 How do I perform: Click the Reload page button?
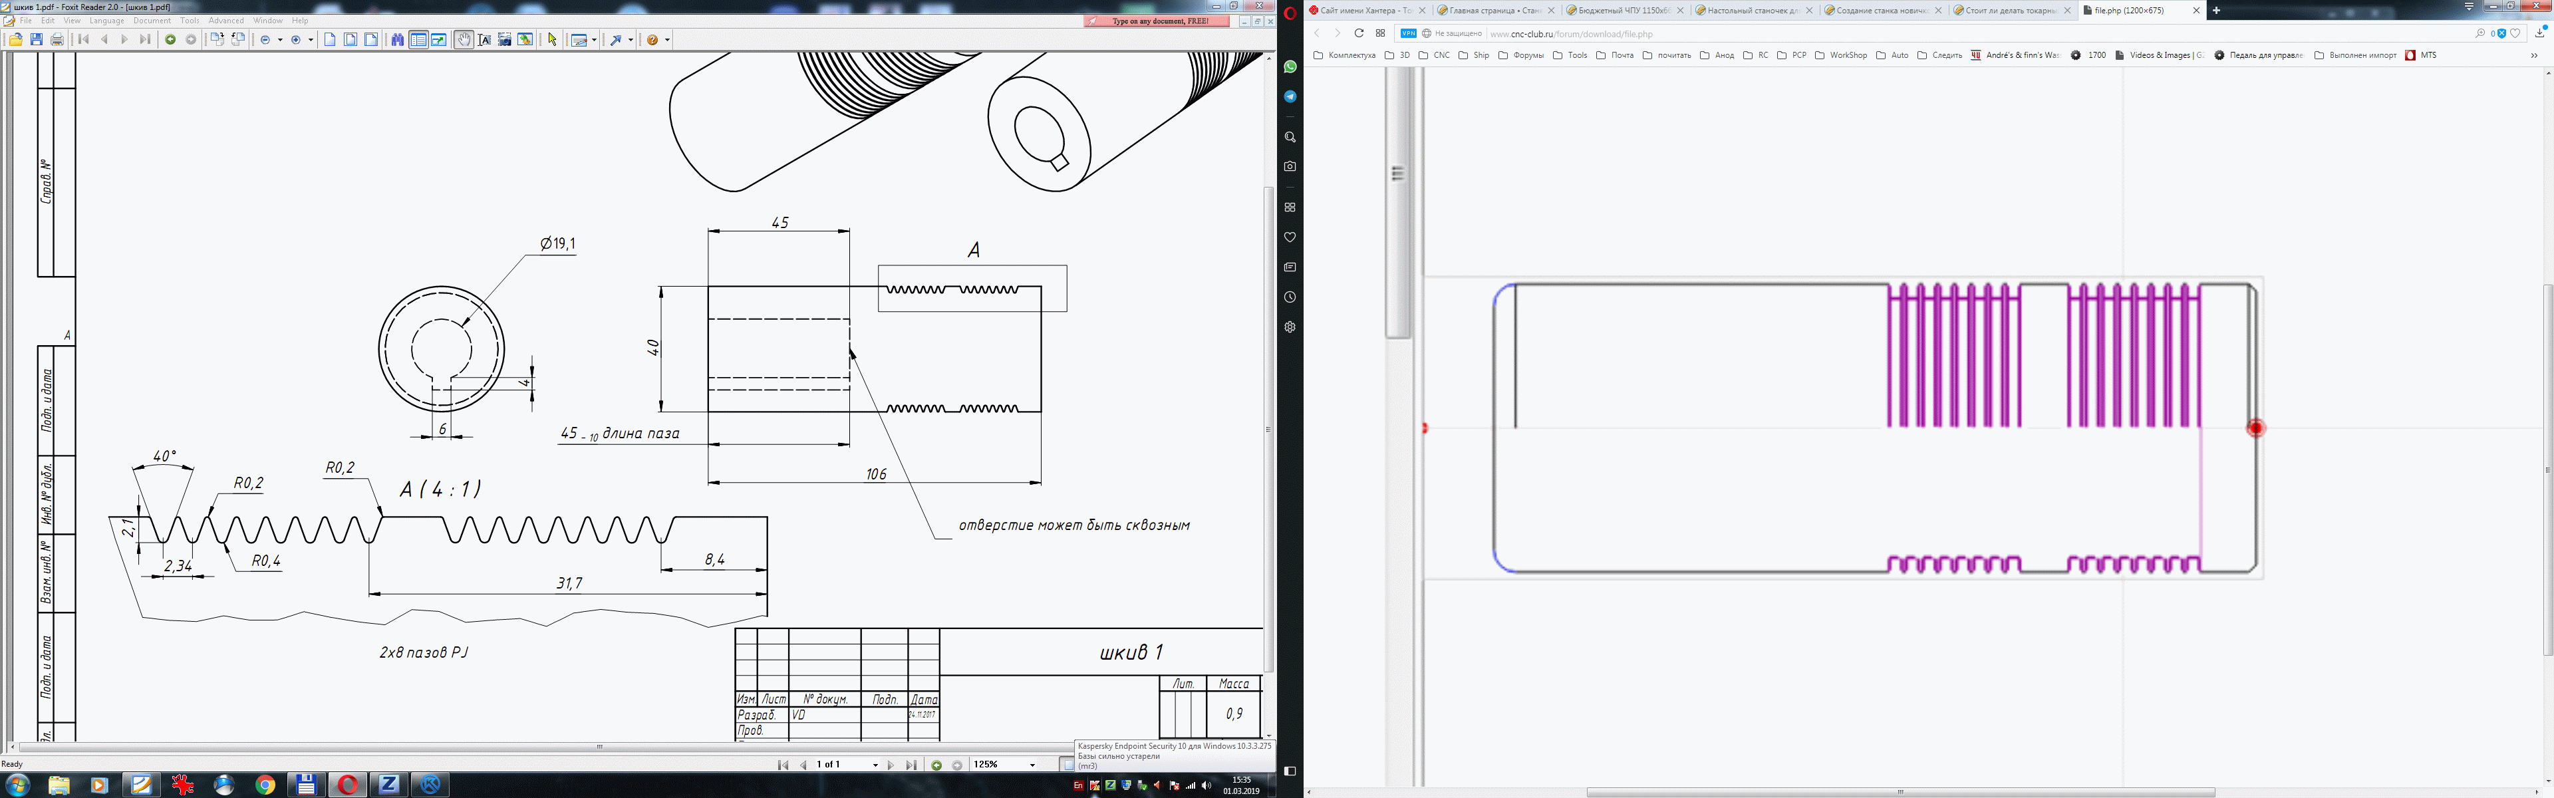1359,34
